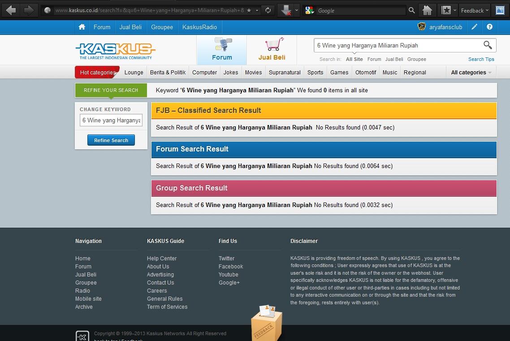The image size is (510, 341).
Task: Set search scope to Forum
Action: pos(374,59)
